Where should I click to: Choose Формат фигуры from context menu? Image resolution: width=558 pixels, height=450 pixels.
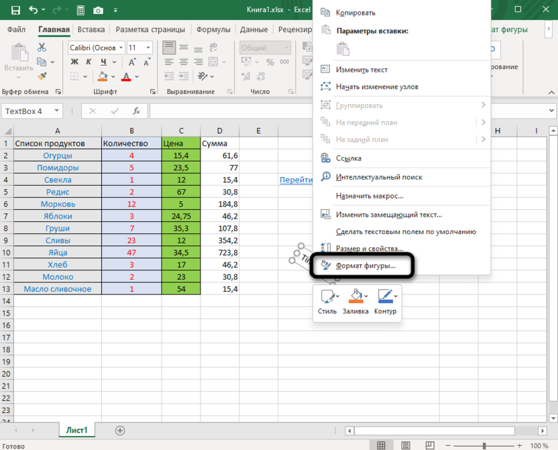(365, 266)
